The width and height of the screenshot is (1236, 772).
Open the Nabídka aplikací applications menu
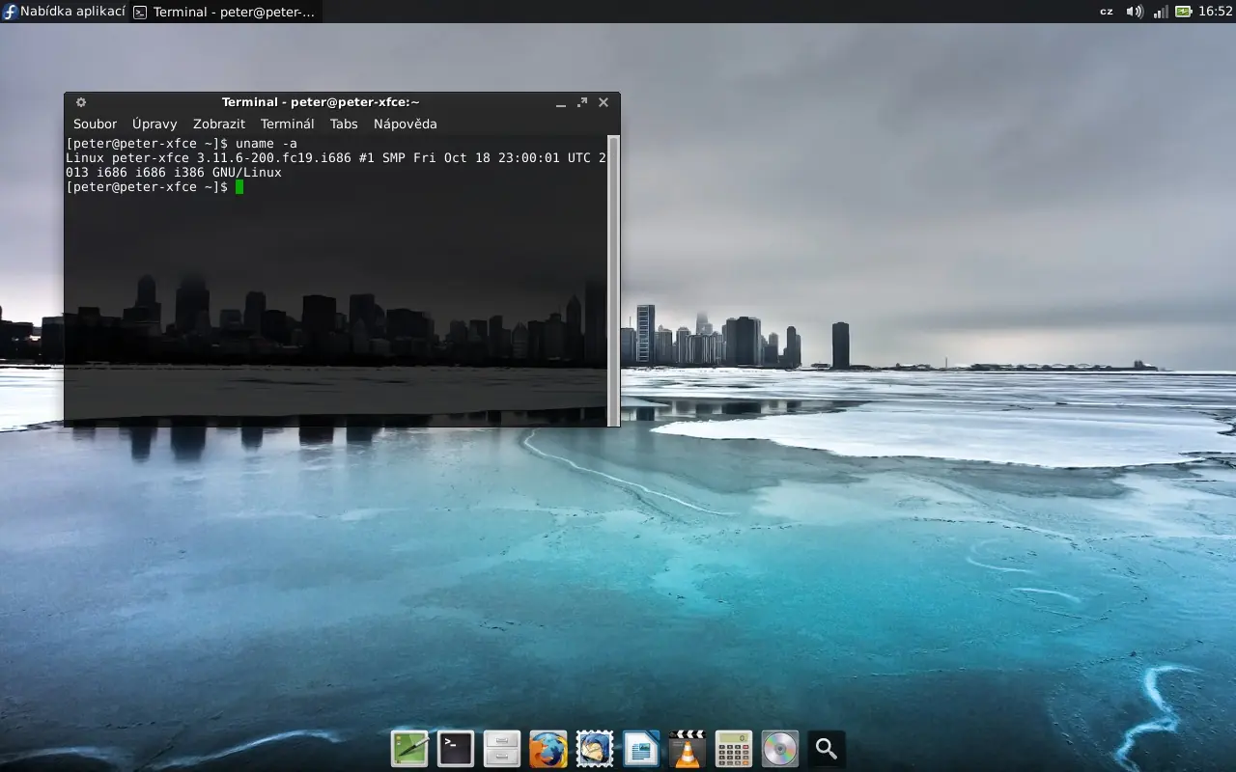click(x=64, y=12)
